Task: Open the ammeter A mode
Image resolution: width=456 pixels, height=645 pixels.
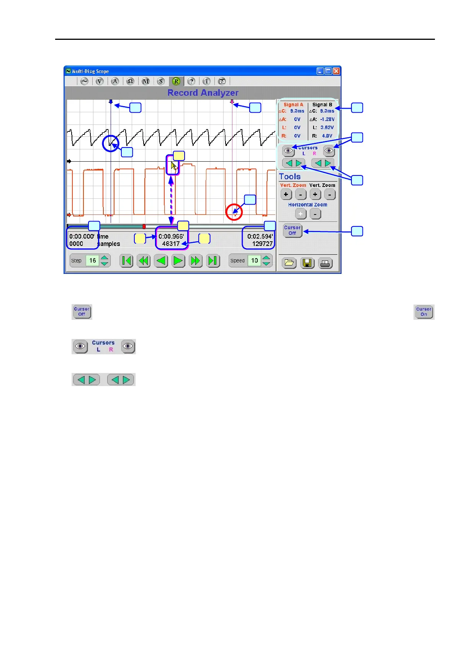Action: (x=115, y=81)
